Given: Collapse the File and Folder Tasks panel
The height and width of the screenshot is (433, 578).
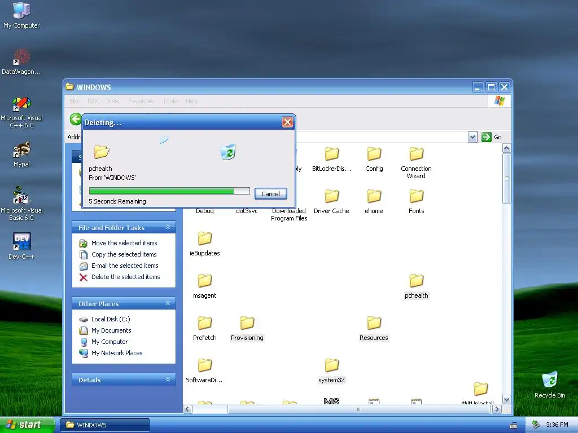Looking at the screenshot, I should coord(168,227).
